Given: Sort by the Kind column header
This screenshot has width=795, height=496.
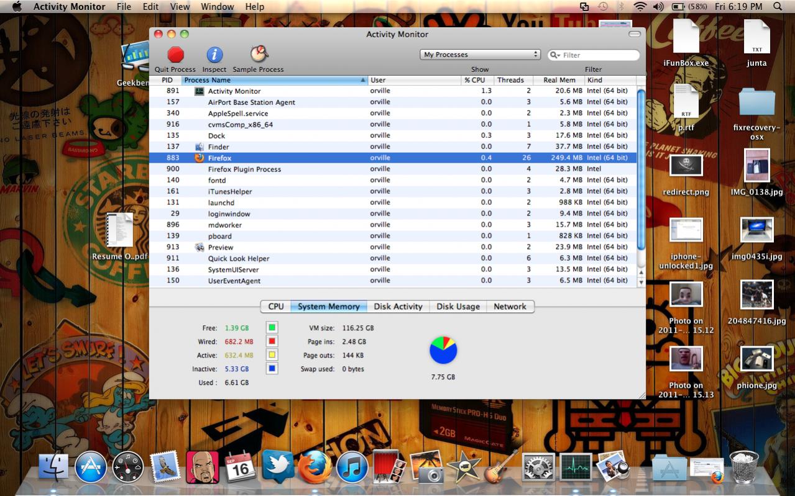Looking at the screenshot, I should coord(611,80).
